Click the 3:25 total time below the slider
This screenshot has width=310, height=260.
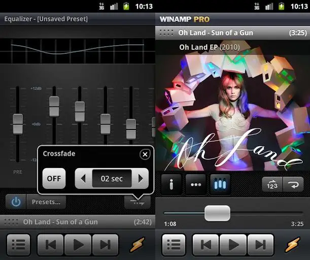point(297,224)
